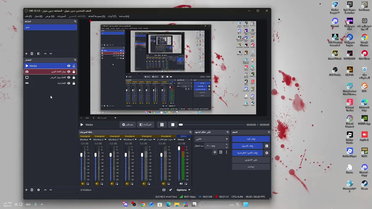372x209 pixels.
Task: Open Filters button in the media toolbar
Action: click(145, 125)
